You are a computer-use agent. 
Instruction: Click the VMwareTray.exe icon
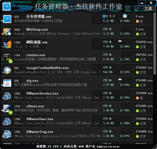7,134
